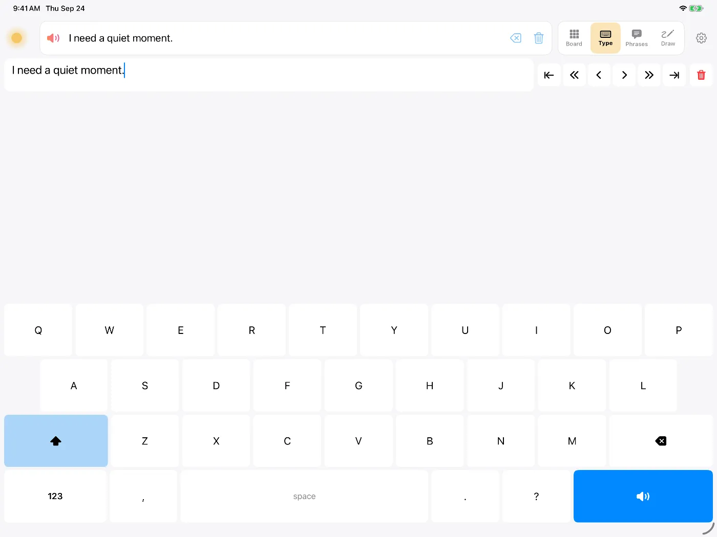Speak text with blue speaker key
The height and width of the screenshot is (537, 717).
click(643, 496)
